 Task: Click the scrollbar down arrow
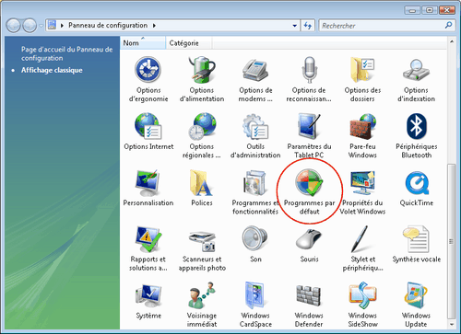tap(452, 324)
